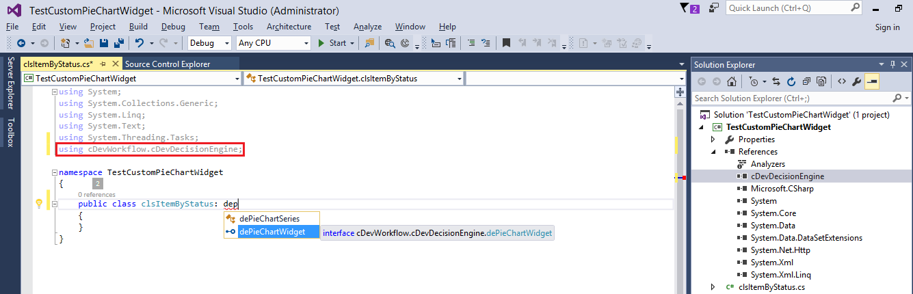
Task: Collapse the References node
Action: (x=713, y=152)
